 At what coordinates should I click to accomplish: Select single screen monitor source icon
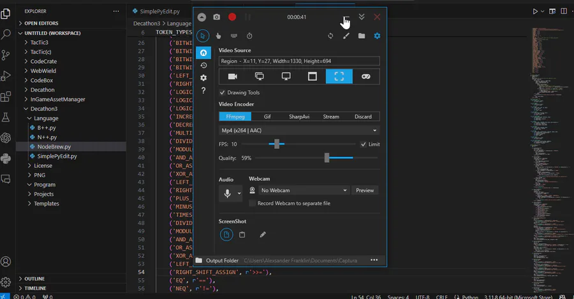tap(286, 76)
